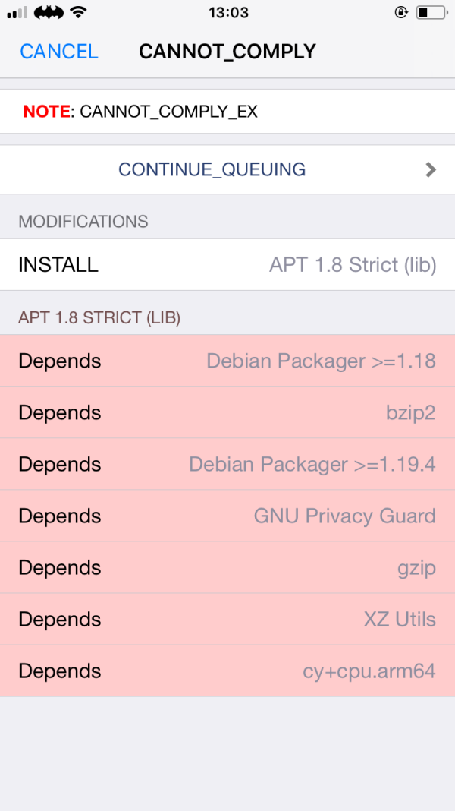This screenshot has height=811, width=455.
Task: Select Depends Debian Packager >=1.18 row
Action: tap(227, 361)
